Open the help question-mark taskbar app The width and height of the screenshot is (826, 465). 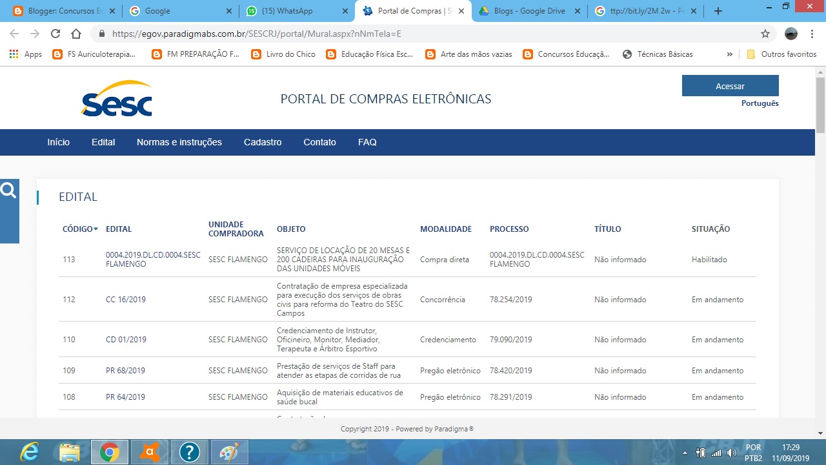click(x=189, y=453)
